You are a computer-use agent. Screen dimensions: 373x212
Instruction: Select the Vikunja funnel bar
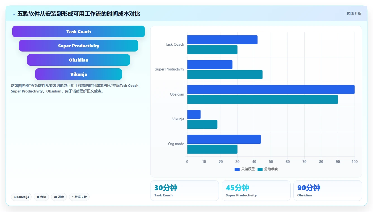(78, 74)
